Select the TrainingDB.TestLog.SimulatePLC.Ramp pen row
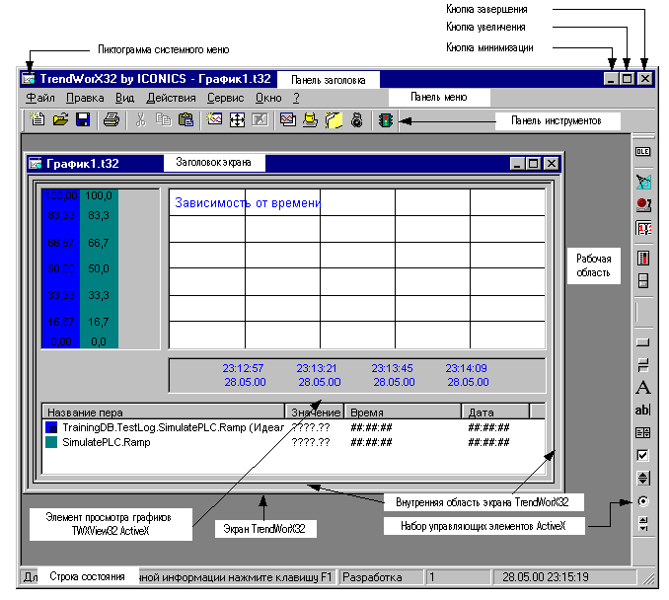This screenshot has height=600, width=669. 293,427
